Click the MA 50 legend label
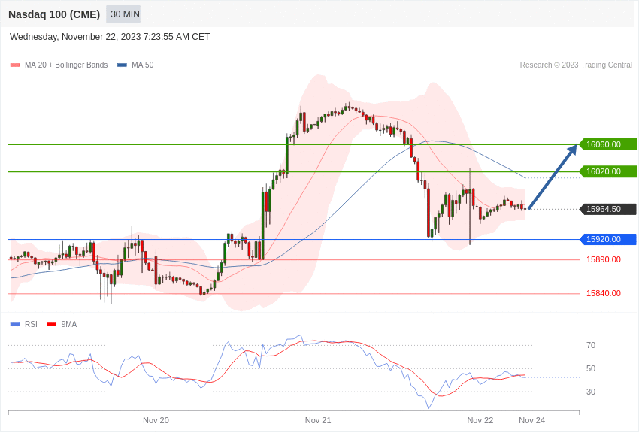Screen dimensions: 639x433 click(x=143, y=65)
